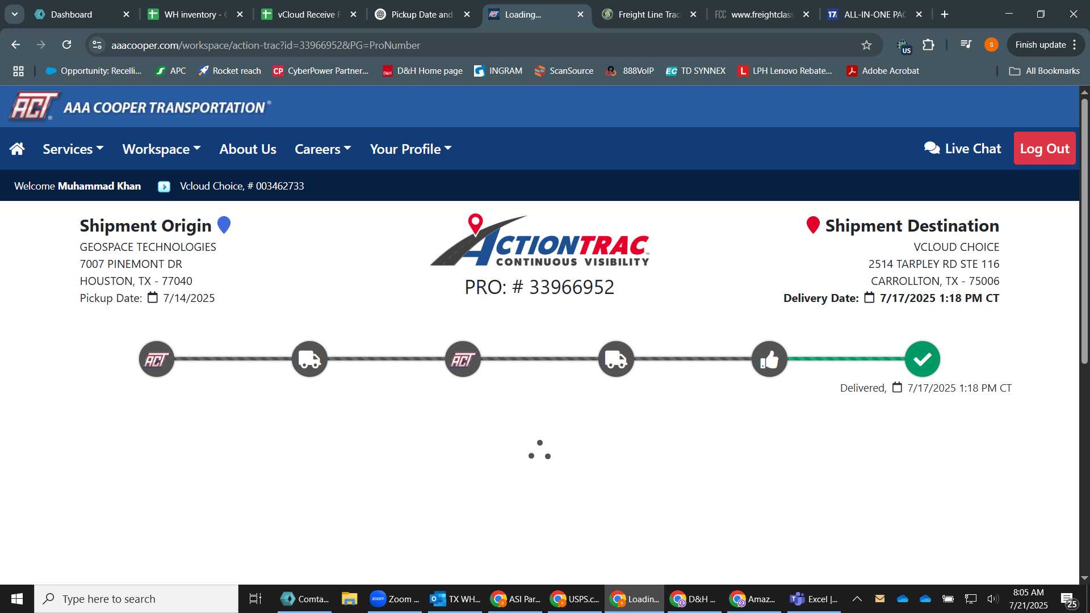Viewport: 1090px width, 613px height.
Task: Click the blue Shipment Origin pin icon
Action: [224, 225]
